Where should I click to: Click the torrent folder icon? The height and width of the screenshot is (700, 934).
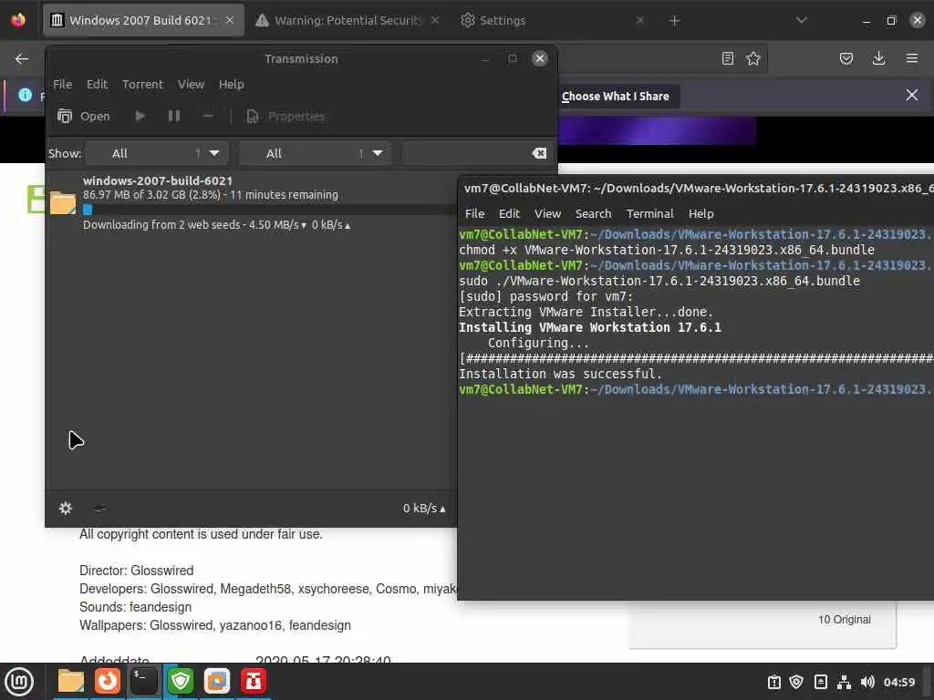(63, 202)
